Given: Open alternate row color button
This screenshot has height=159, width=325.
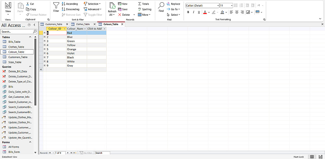Looking at the screenshot, I should pos(258,12).
